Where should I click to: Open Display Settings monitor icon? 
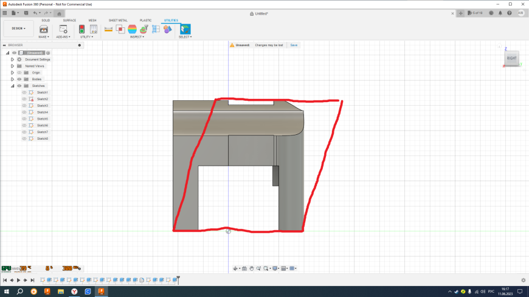click(275, 268)
